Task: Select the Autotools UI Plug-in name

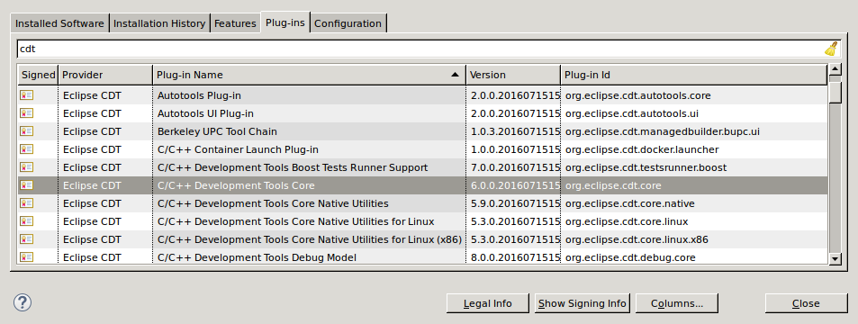Action: (205, 113)
